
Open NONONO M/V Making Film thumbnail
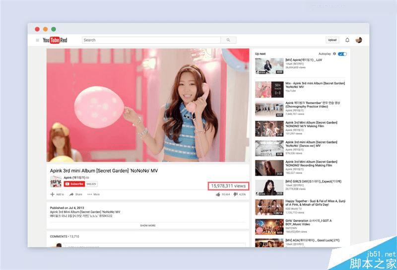point(269,129)
